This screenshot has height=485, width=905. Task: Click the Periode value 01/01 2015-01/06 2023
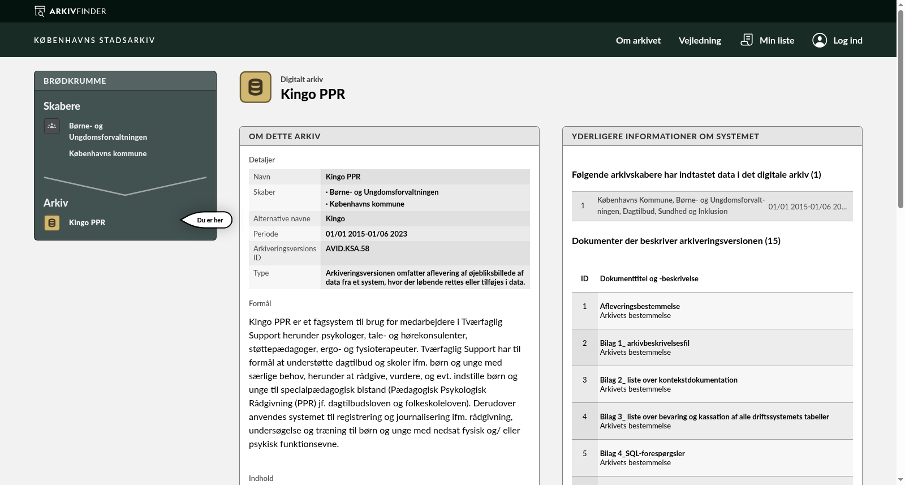367,234
